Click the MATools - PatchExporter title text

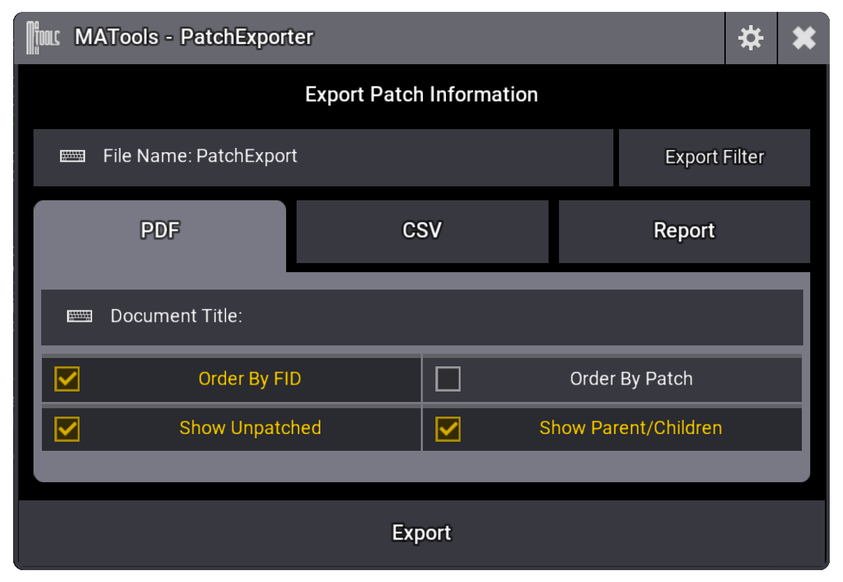click(194, 37)
